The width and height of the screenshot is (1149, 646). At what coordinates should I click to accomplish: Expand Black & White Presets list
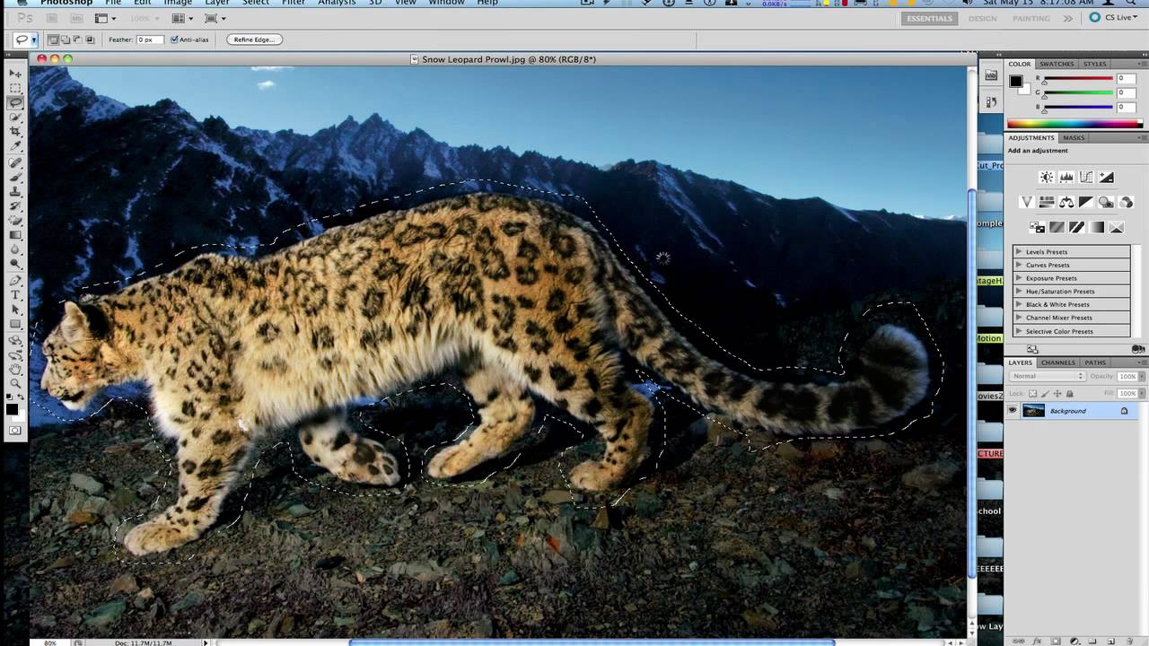pyautogui.click(x=1019, y=305)
